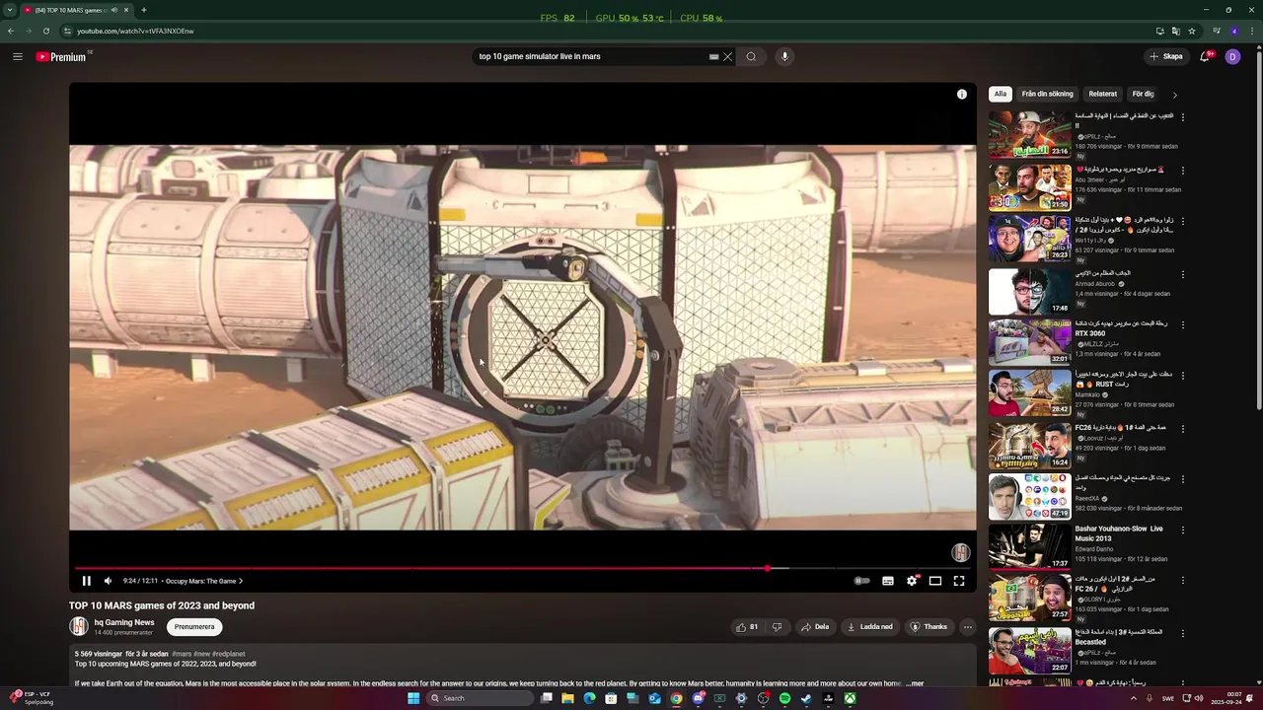
Task: Open the Windows Start menu
Action: (413, 698)
